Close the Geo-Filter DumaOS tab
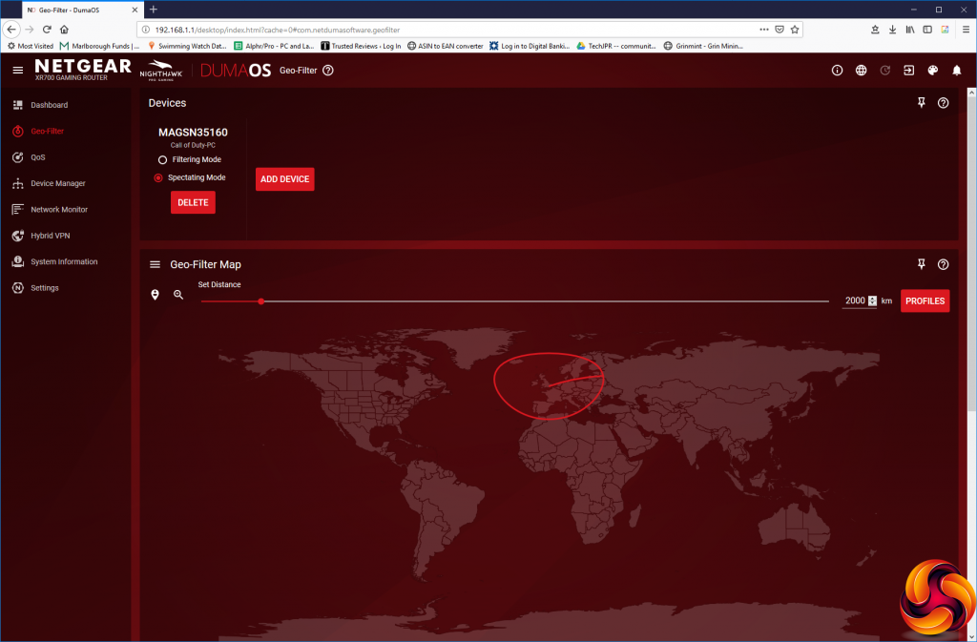This screenshot has width=977, height=642. tap(135, 10)
